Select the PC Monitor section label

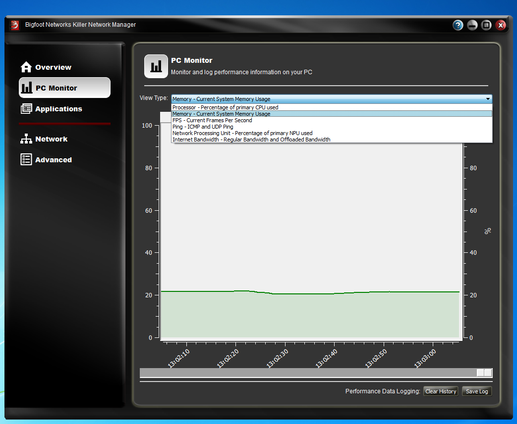coord(57,88)
